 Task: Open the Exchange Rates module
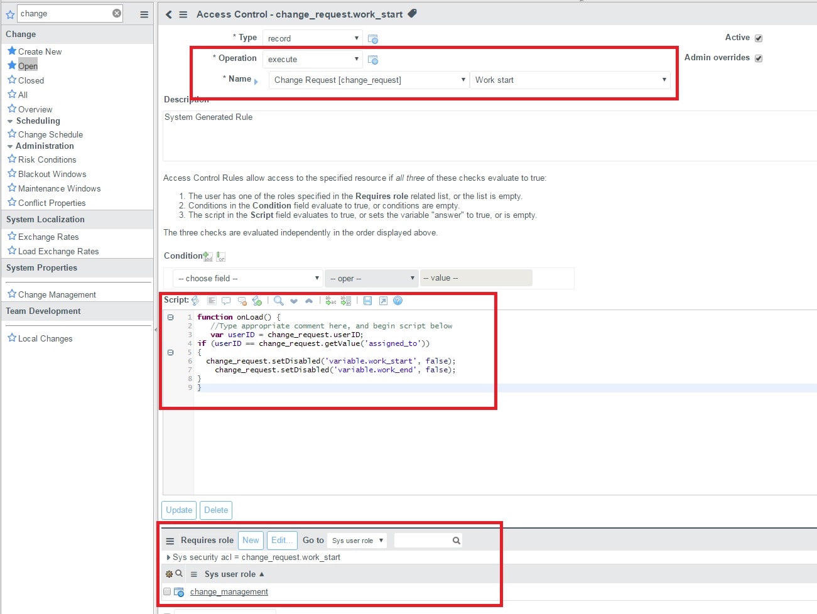(x=48, y=237)
